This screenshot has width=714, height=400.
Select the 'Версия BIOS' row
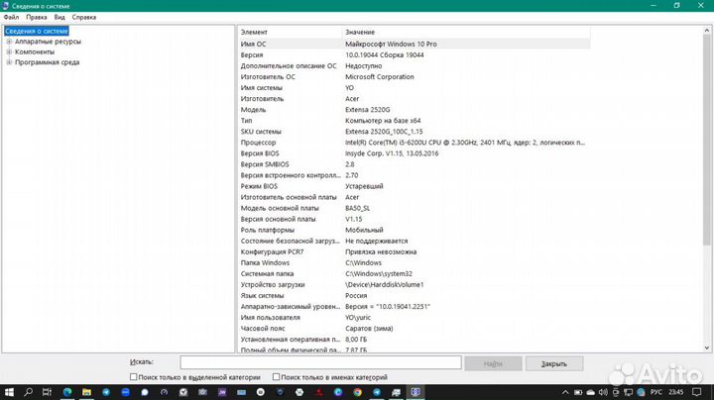point(414,153)
